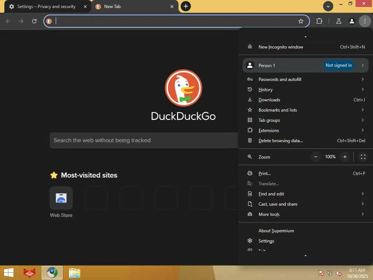The image size is (373, 280).
Task: Click the trash icon for browsing data
Action: coord(250,140)
